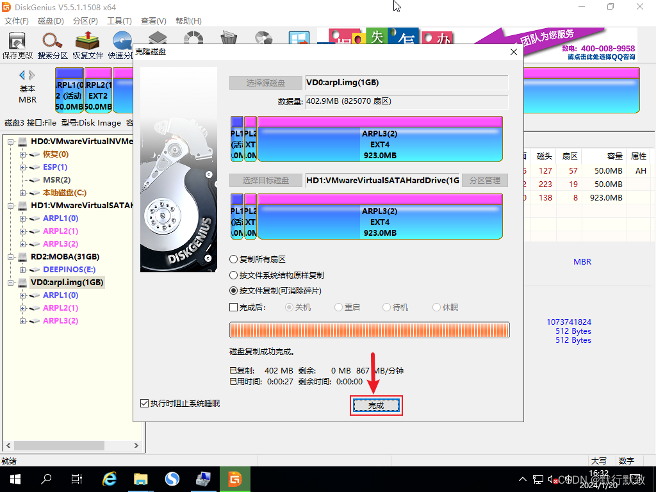Expand the Recovery (恢复(0)) partition node
The image size is (656, 492).
pos(23,154)
